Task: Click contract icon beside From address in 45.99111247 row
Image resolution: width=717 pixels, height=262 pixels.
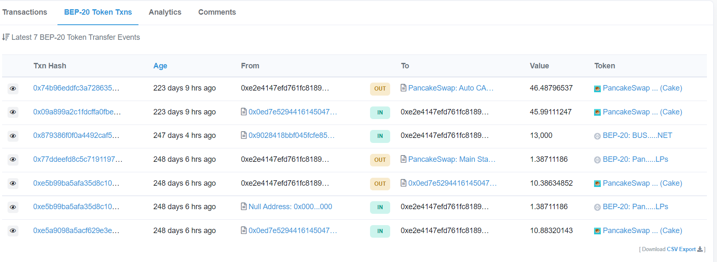Action: (x=244, y=112)
